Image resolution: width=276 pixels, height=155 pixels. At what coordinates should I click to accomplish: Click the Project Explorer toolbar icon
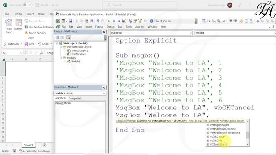point(130,21)
